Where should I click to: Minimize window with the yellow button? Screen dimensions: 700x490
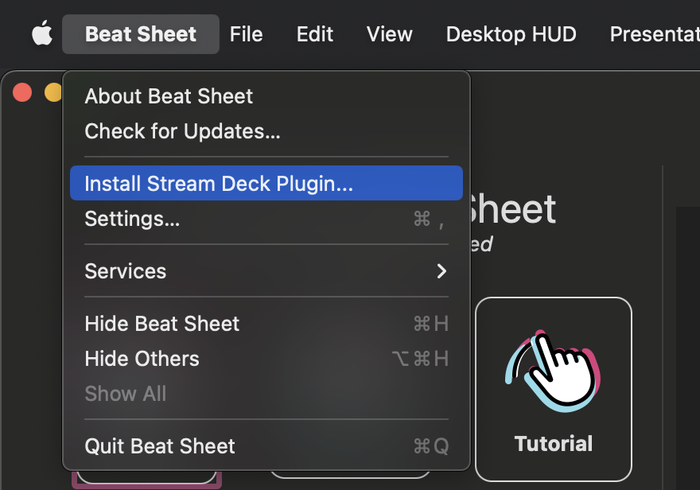click(x=52, y=92)
